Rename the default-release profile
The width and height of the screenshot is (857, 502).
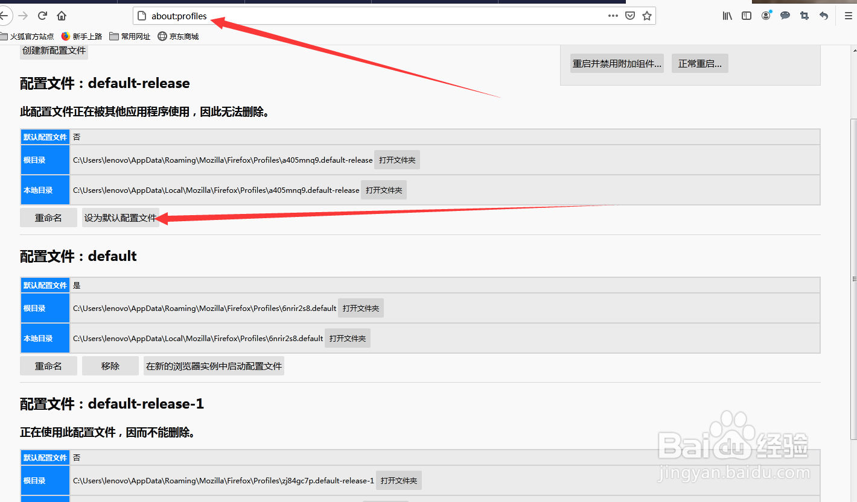click(48, 218)
